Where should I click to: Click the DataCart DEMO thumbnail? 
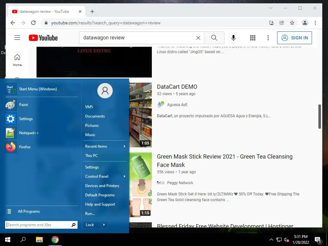coord(141,115)
